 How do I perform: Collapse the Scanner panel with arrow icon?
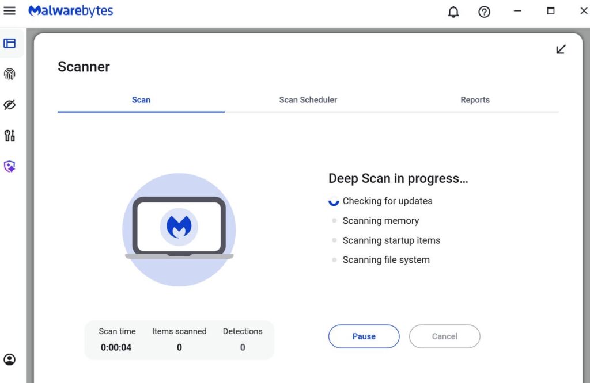(561, 49)
